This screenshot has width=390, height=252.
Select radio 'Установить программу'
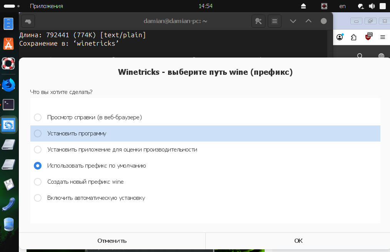click(205, 133)
